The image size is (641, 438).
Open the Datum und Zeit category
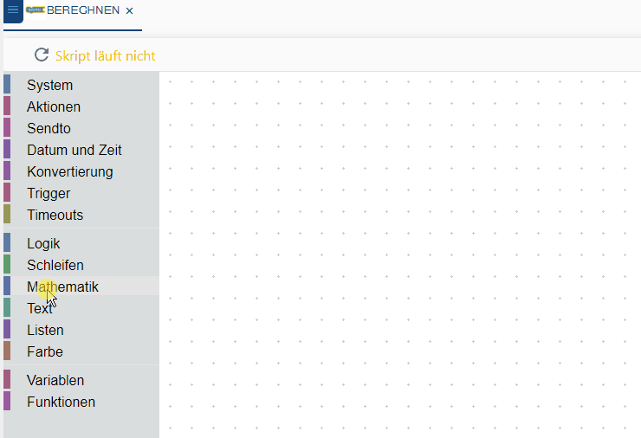(x=81, y=150)
